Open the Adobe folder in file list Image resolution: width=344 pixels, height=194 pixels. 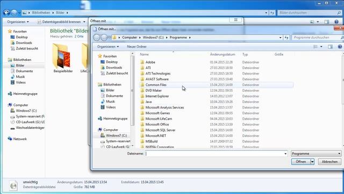point(150,63)
